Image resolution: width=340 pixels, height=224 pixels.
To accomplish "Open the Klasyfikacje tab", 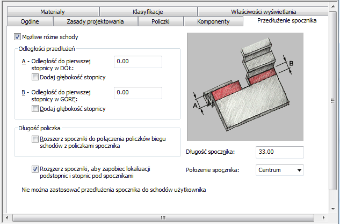I will pos(148,11).
